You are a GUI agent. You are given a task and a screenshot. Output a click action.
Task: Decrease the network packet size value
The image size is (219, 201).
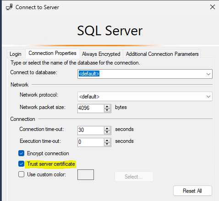[107, 110]
